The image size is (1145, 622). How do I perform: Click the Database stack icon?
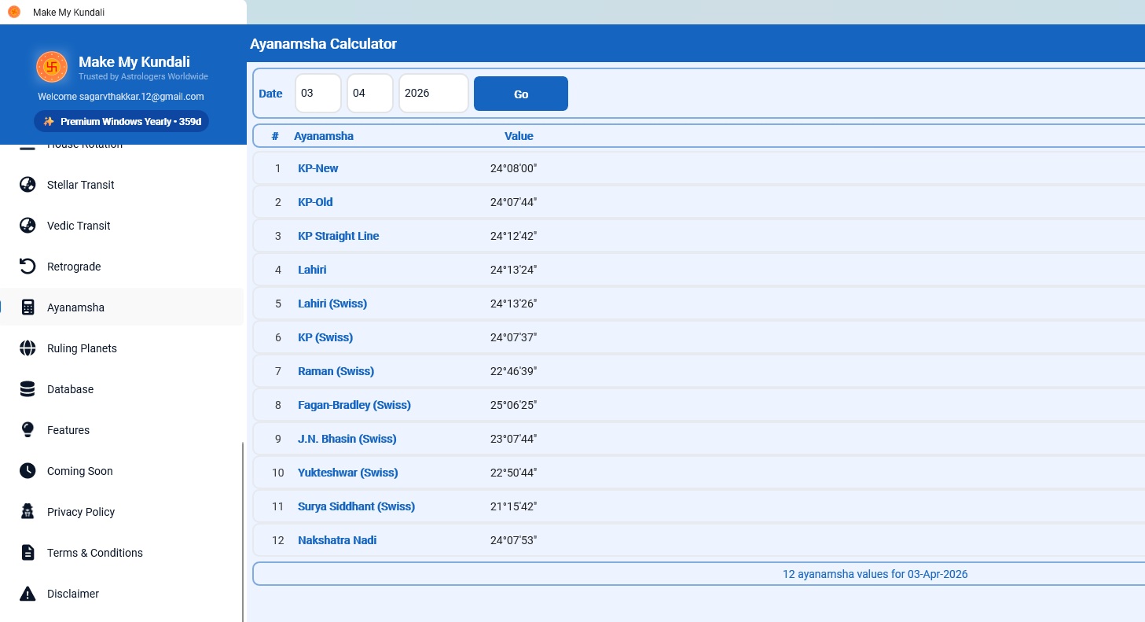point(28,389)
